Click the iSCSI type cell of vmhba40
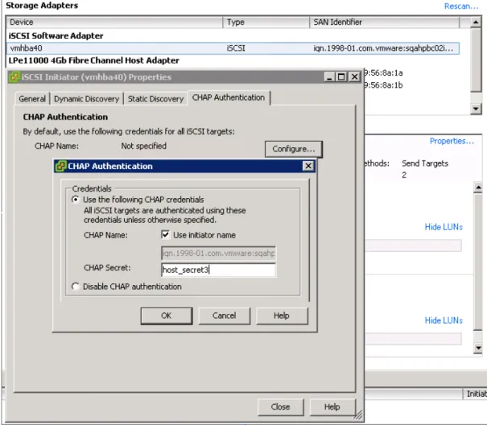 [236, 48]
